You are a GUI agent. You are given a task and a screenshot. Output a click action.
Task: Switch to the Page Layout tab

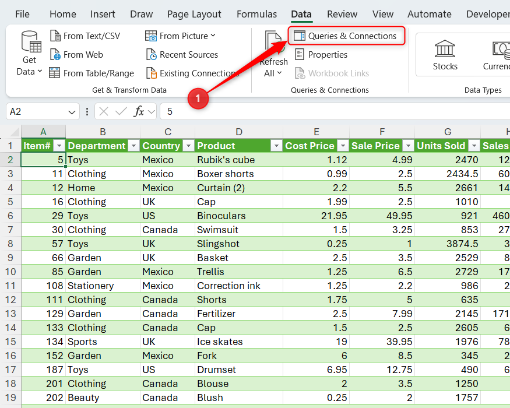[x=194, y=14]
